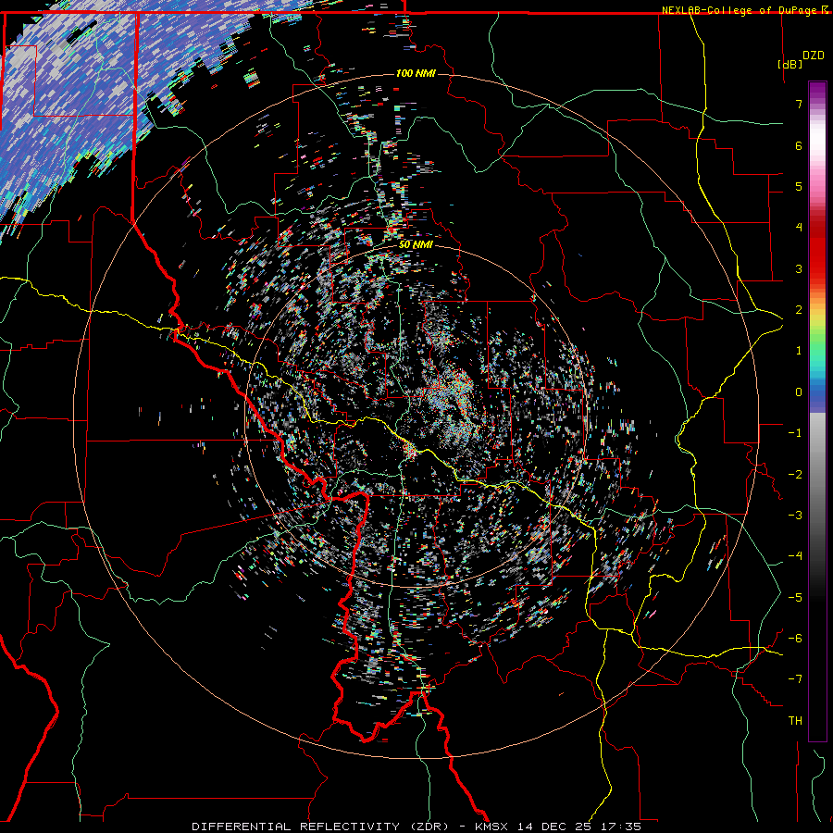The height and width of the screenshot is (833, 833).
Task: Click scale value 7 on the legend
Action: point(799,104)
